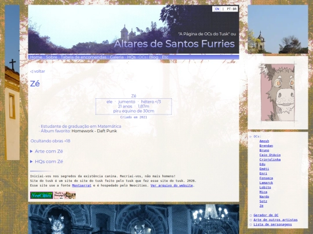This screenshot has width=313, height=234.
Task: Switch language to EN
Action: (217, 9)
